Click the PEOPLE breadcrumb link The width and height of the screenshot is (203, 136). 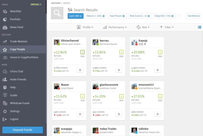point(67,3)
